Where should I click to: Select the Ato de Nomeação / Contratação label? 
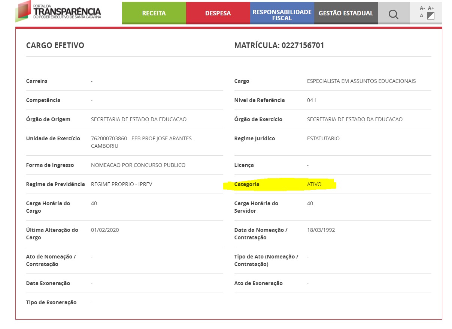tap(51, 260)
